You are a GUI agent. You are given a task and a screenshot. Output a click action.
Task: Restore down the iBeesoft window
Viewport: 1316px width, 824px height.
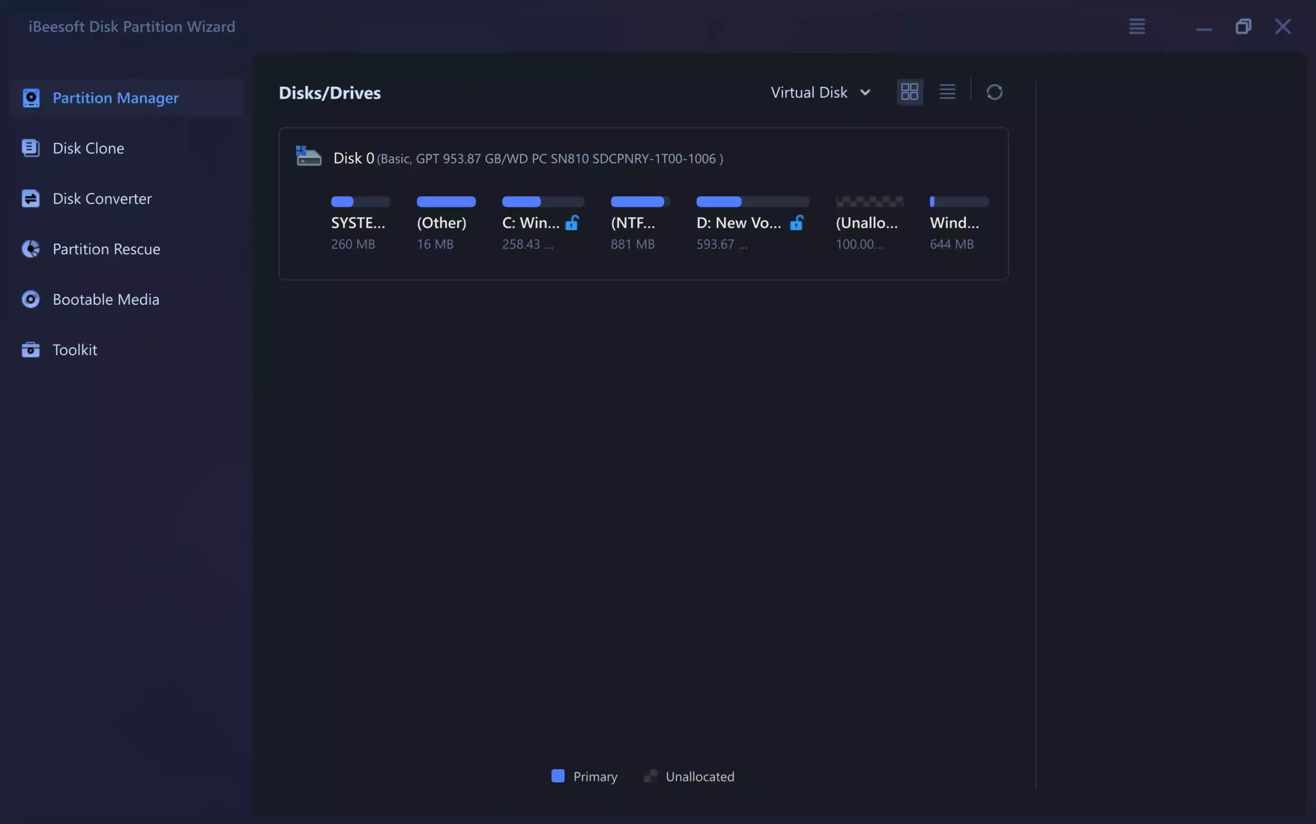click(1244, 26)
